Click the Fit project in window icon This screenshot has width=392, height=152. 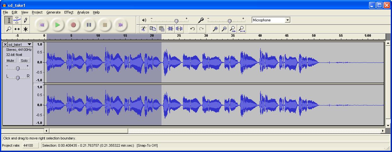tap(241, 29)
